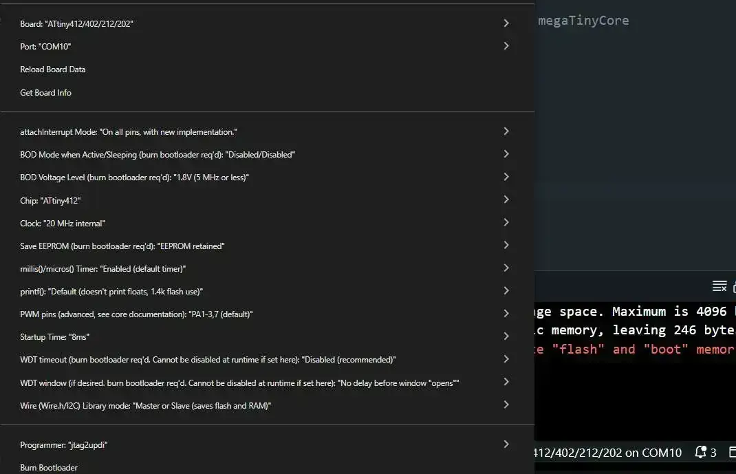Click the clear output icon
This screenshot has width=736, height=474.
point(719,286)
